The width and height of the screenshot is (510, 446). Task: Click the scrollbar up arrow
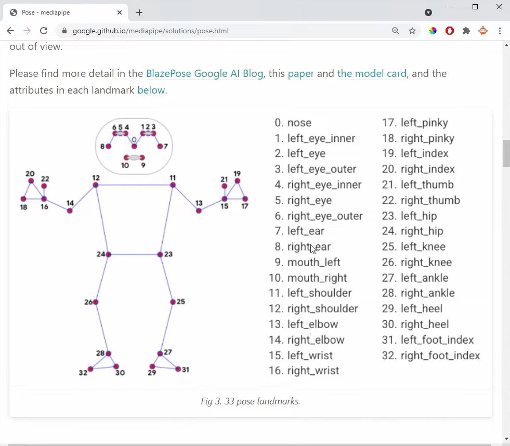(506, 45)
